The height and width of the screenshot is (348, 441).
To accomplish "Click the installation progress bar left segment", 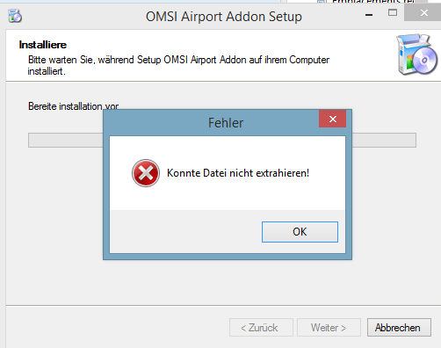I will 66,141.
